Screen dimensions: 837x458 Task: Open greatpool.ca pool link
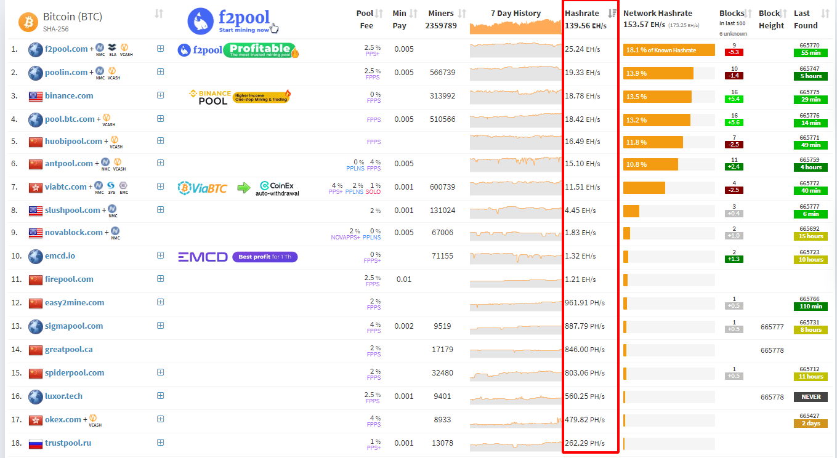69,349
